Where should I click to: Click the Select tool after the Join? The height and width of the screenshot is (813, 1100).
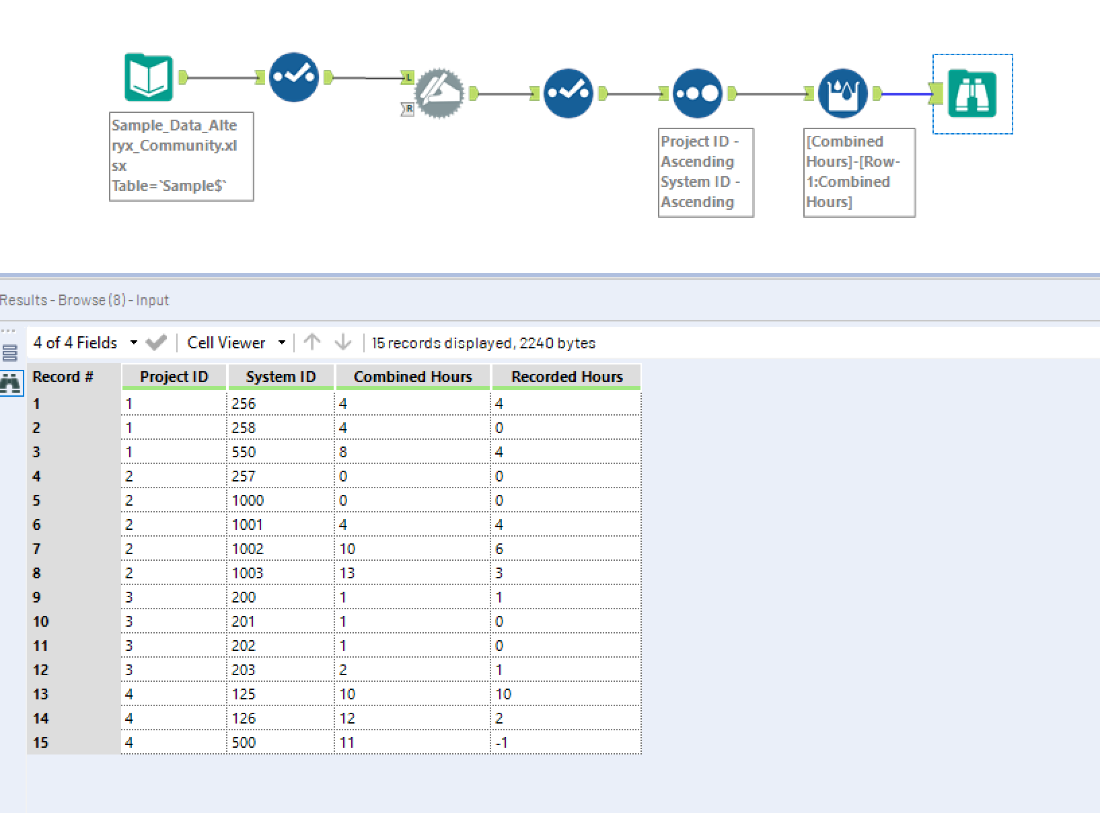(x=567, y=94)
